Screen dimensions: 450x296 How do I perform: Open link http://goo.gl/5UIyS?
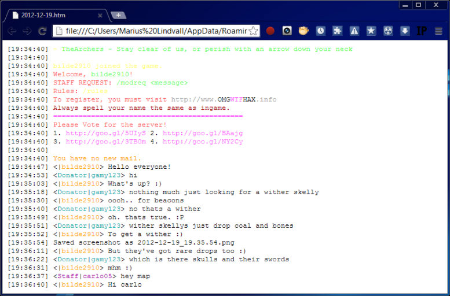(105, 133)
